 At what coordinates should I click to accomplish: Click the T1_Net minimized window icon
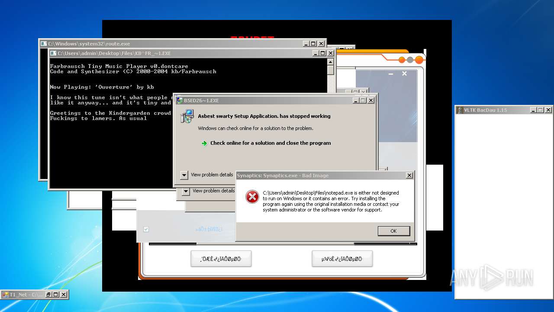pyautogui.click(x=6, y=295)
